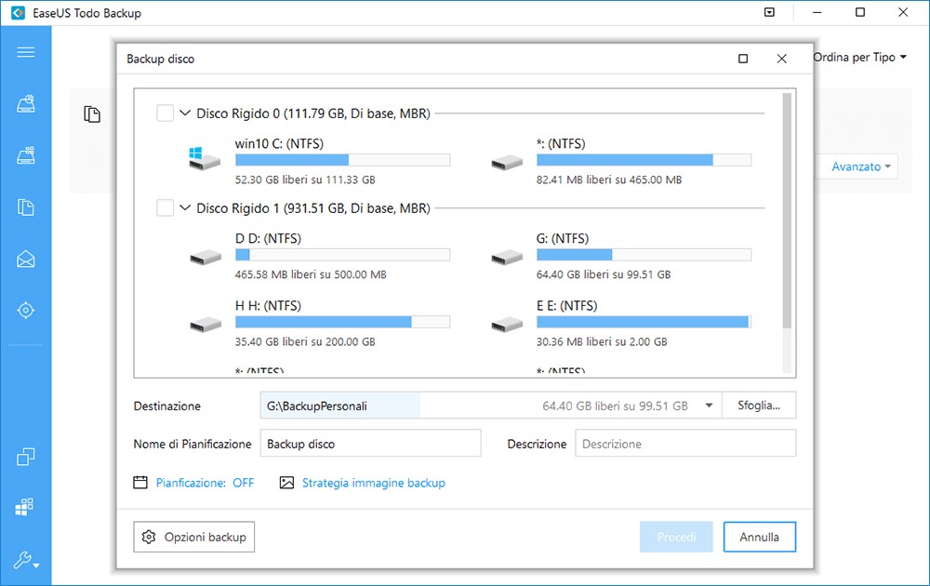Click the disk backup sidebar icon
The height and width of the screenshot is (586, 930).
25,104
